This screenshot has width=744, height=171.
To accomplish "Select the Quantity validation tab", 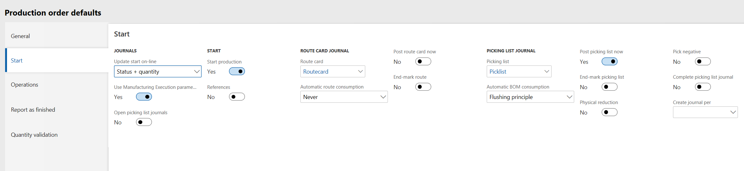I will 34,135.
